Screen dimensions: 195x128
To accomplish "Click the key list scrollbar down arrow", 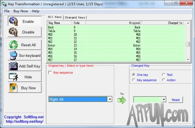I will (x=188, y=60).
